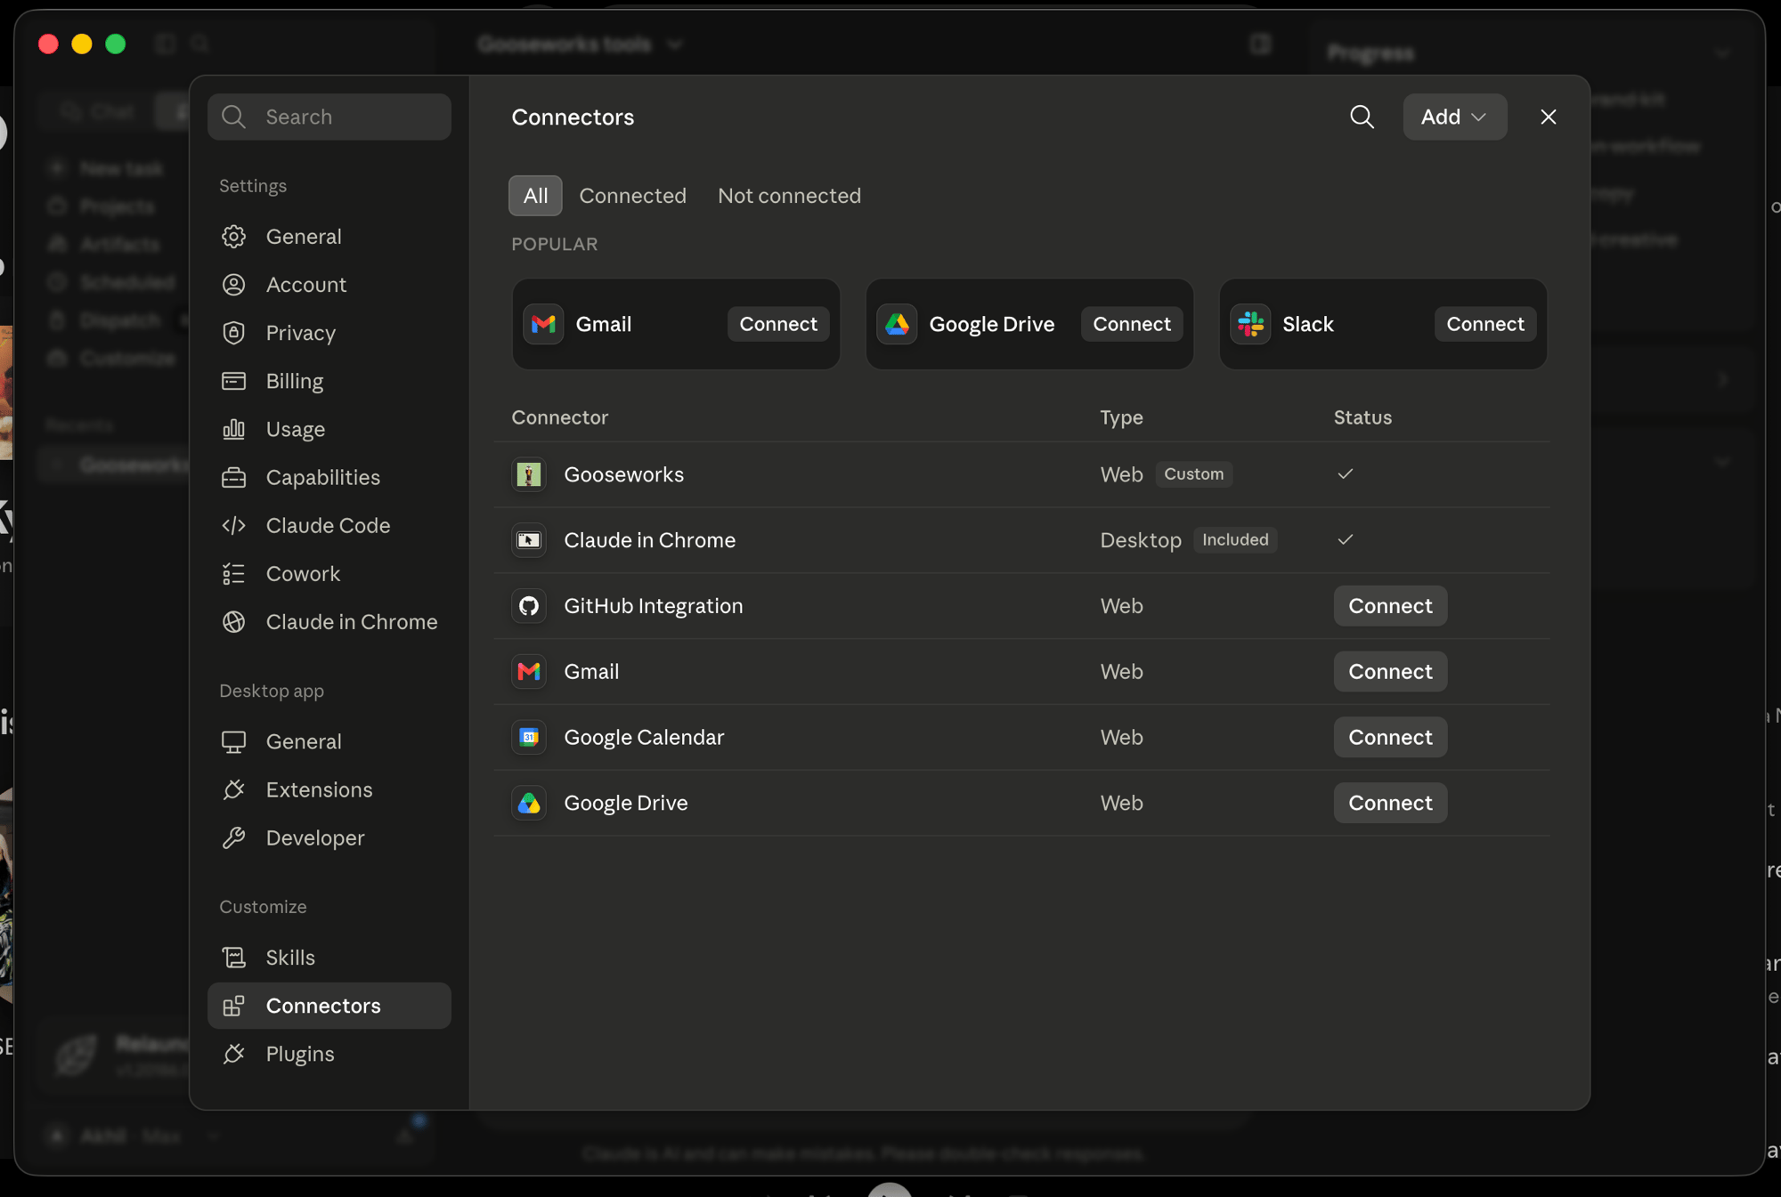Connect the Google Calendar row
Screen dimensions: 1781x1197
1390,737
